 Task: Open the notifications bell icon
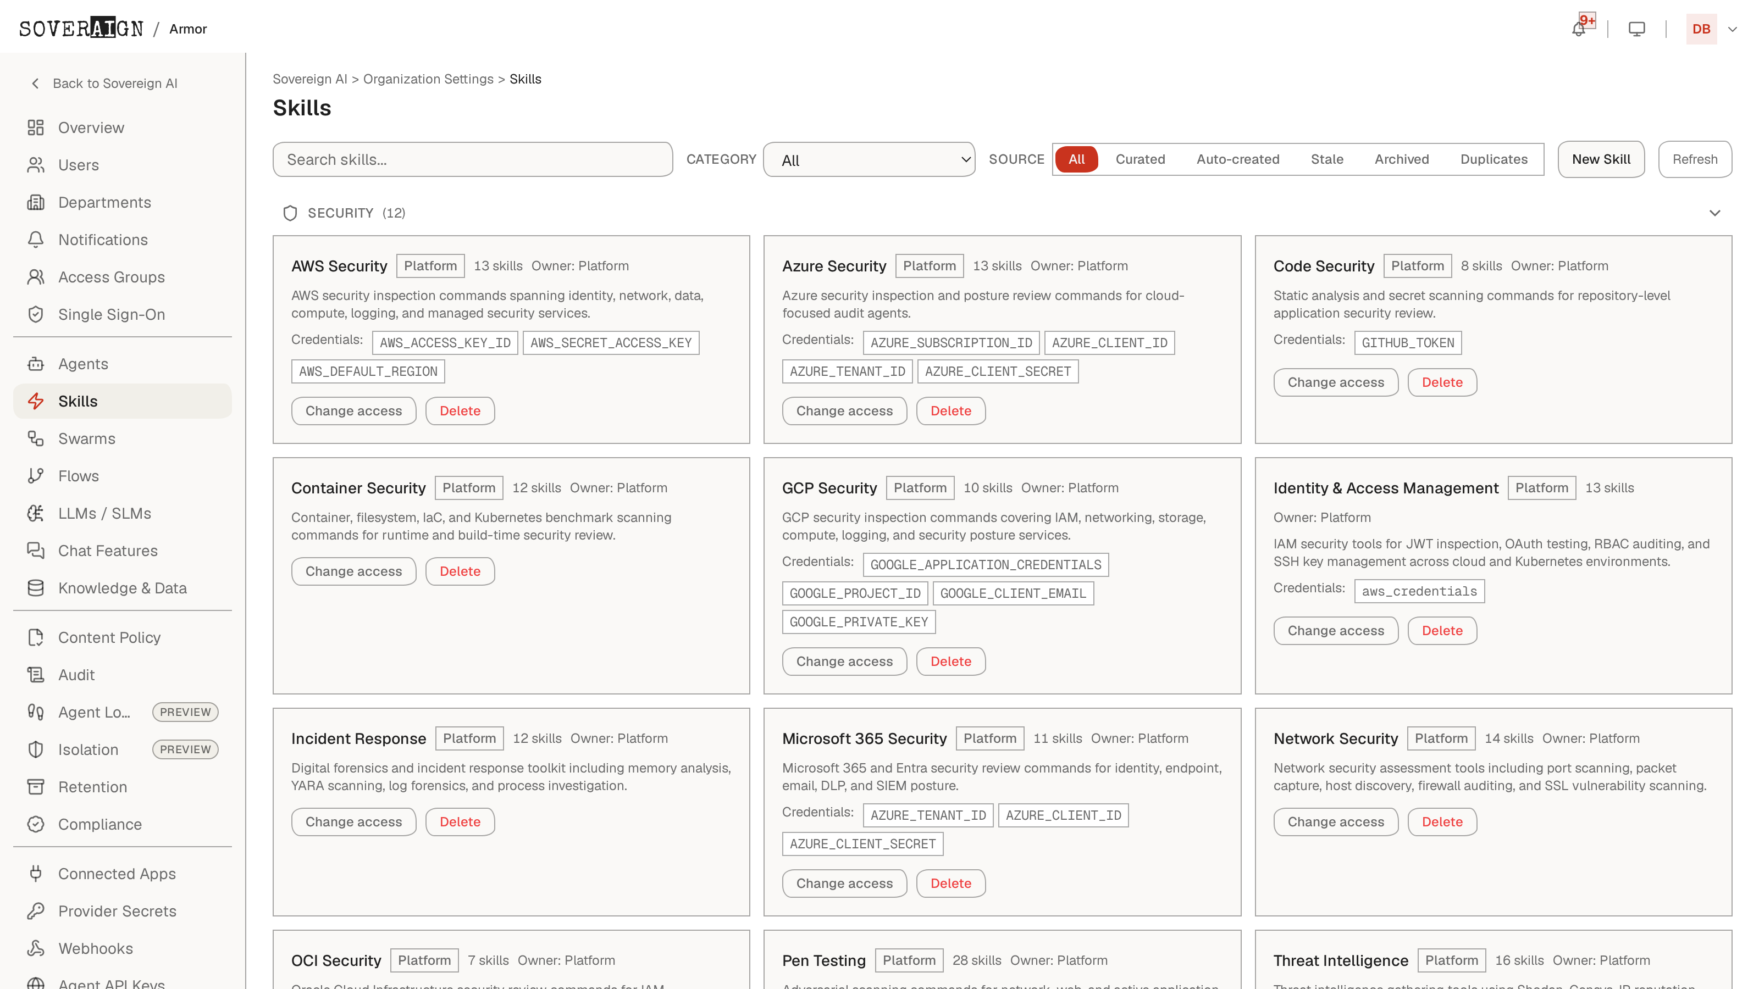coord(1578,29)
